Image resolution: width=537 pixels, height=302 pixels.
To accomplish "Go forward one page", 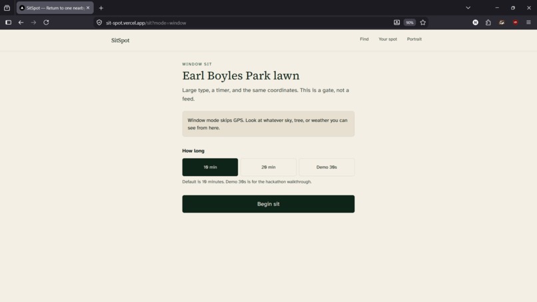I will (x=33, y=23).
